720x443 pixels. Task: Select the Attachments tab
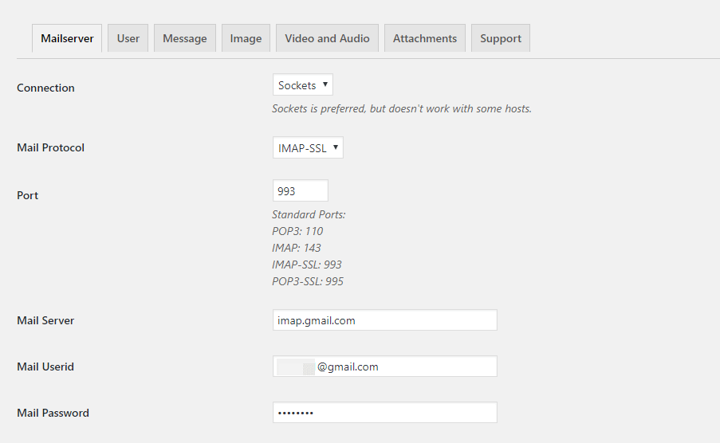[x=425, y=38]
